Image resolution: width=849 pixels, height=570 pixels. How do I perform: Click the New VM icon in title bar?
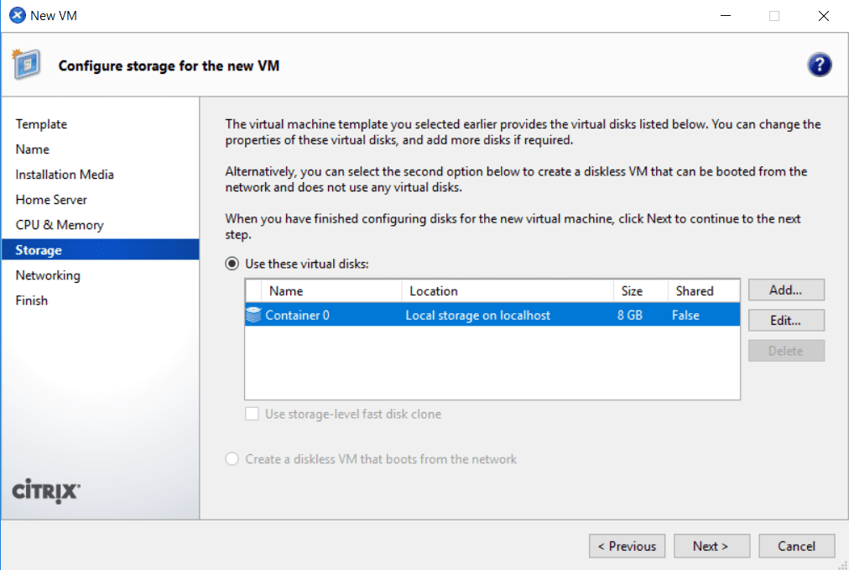point(14,14)
